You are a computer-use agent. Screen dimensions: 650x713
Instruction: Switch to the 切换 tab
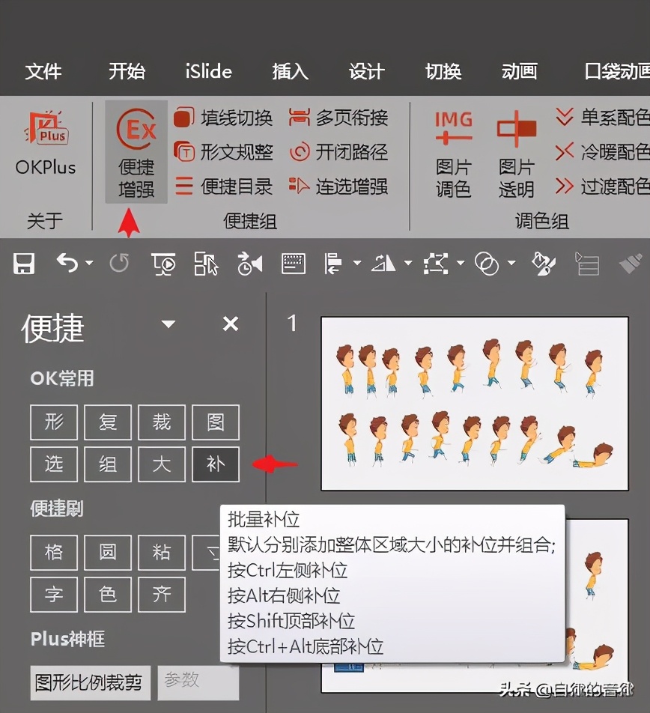[x=443, y=71]
